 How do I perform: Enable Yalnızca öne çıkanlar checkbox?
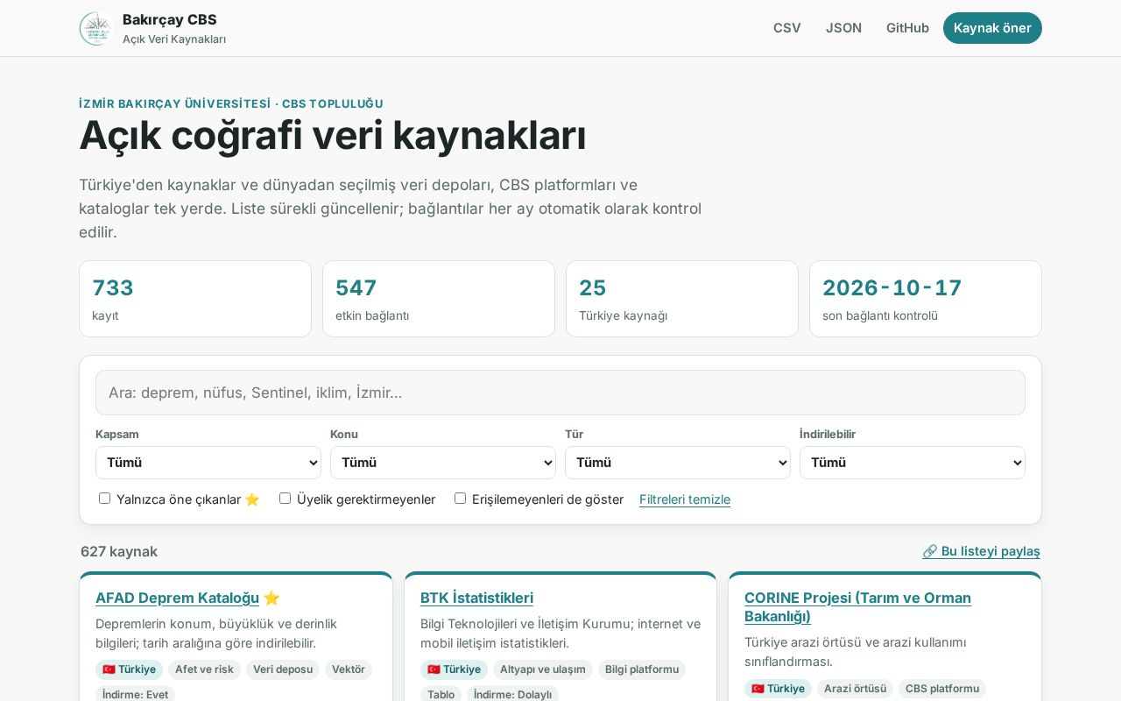105,499
